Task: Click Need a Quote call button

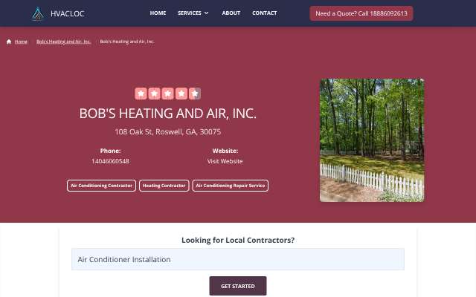Action: (x=361, y=13)
